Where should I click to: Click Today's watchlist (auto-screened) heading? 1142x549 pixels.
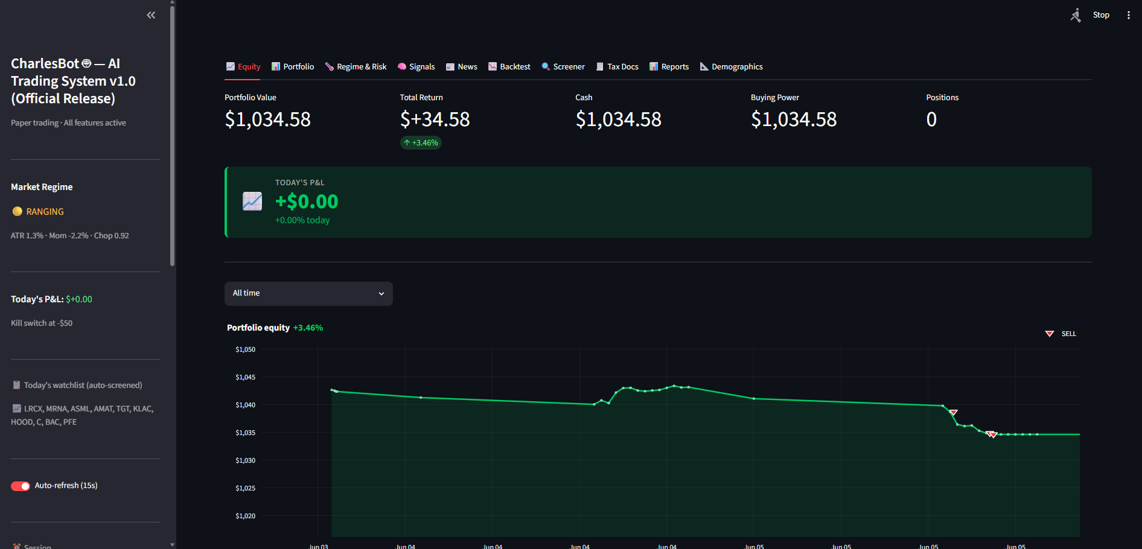coord(77,385)
